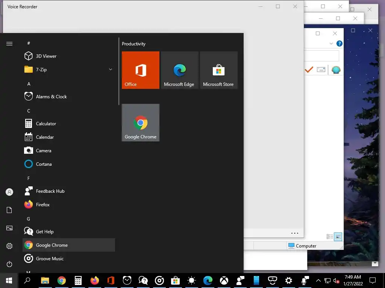Open Your Phone from the taskbar
385x288 pixels.
click(256, 280)
